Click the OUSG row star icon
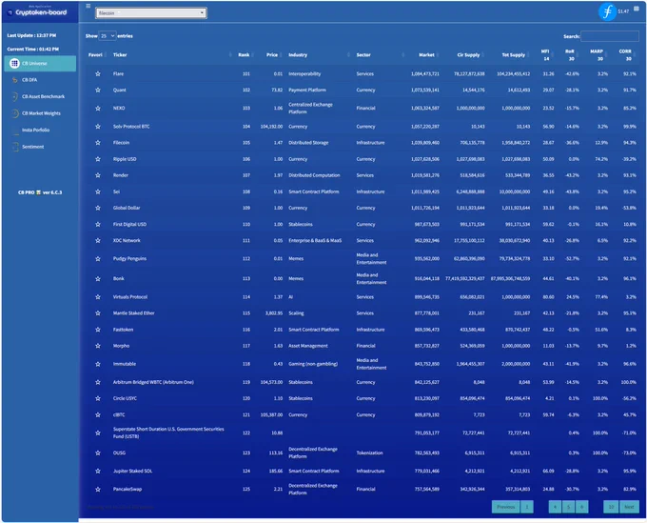The image size is (647, 523). coord(98,453)
